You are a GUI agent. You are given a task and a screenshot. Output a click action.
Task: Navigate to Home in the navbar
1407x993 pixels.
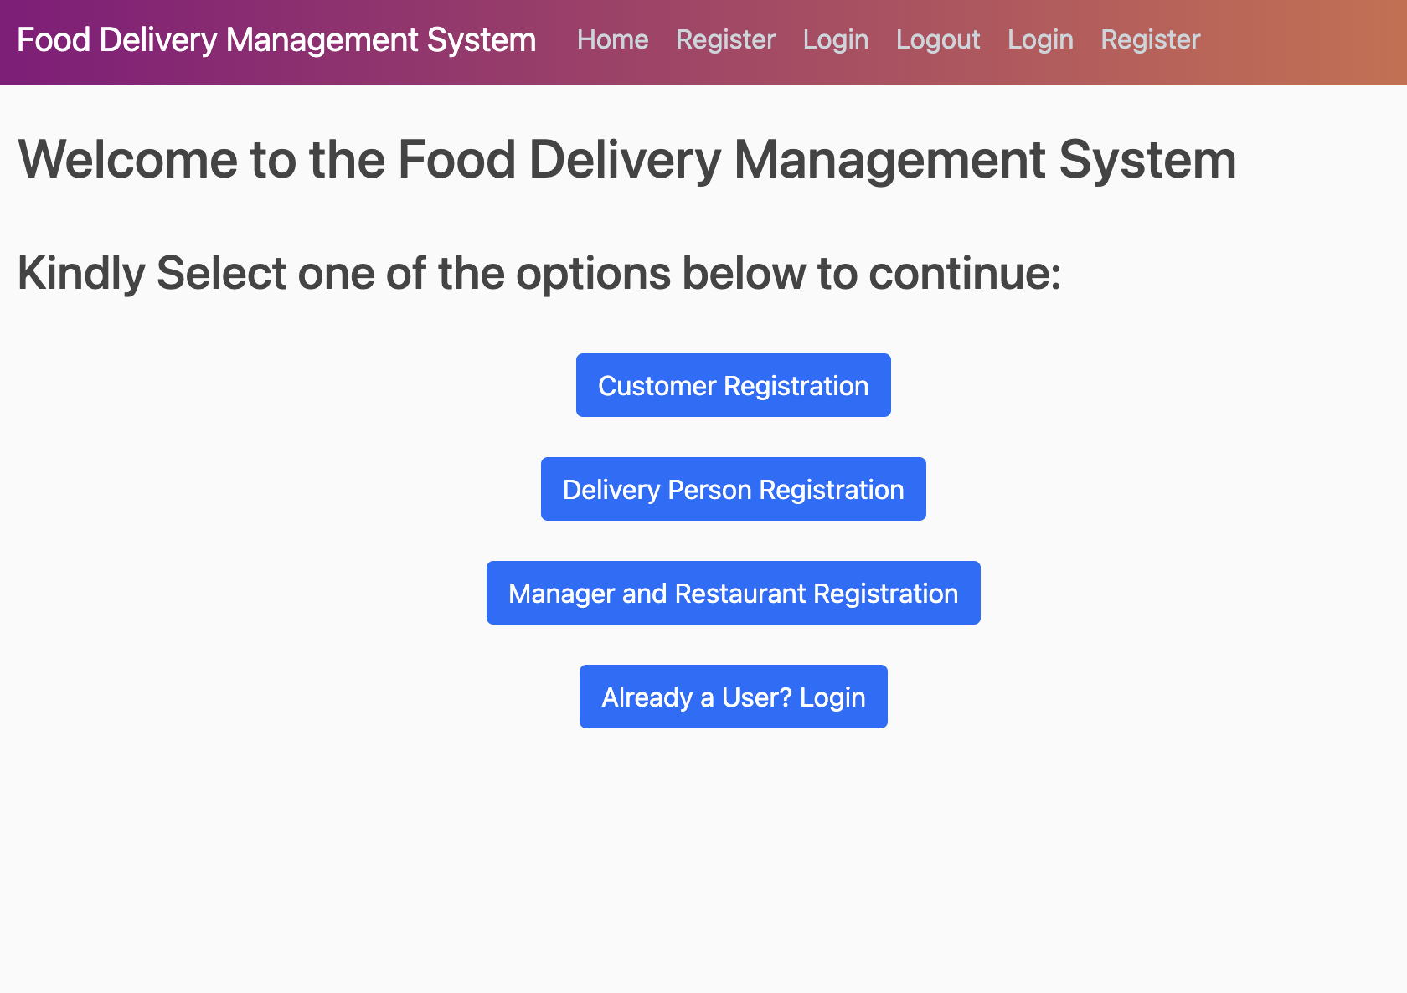(x=612, y=39)
